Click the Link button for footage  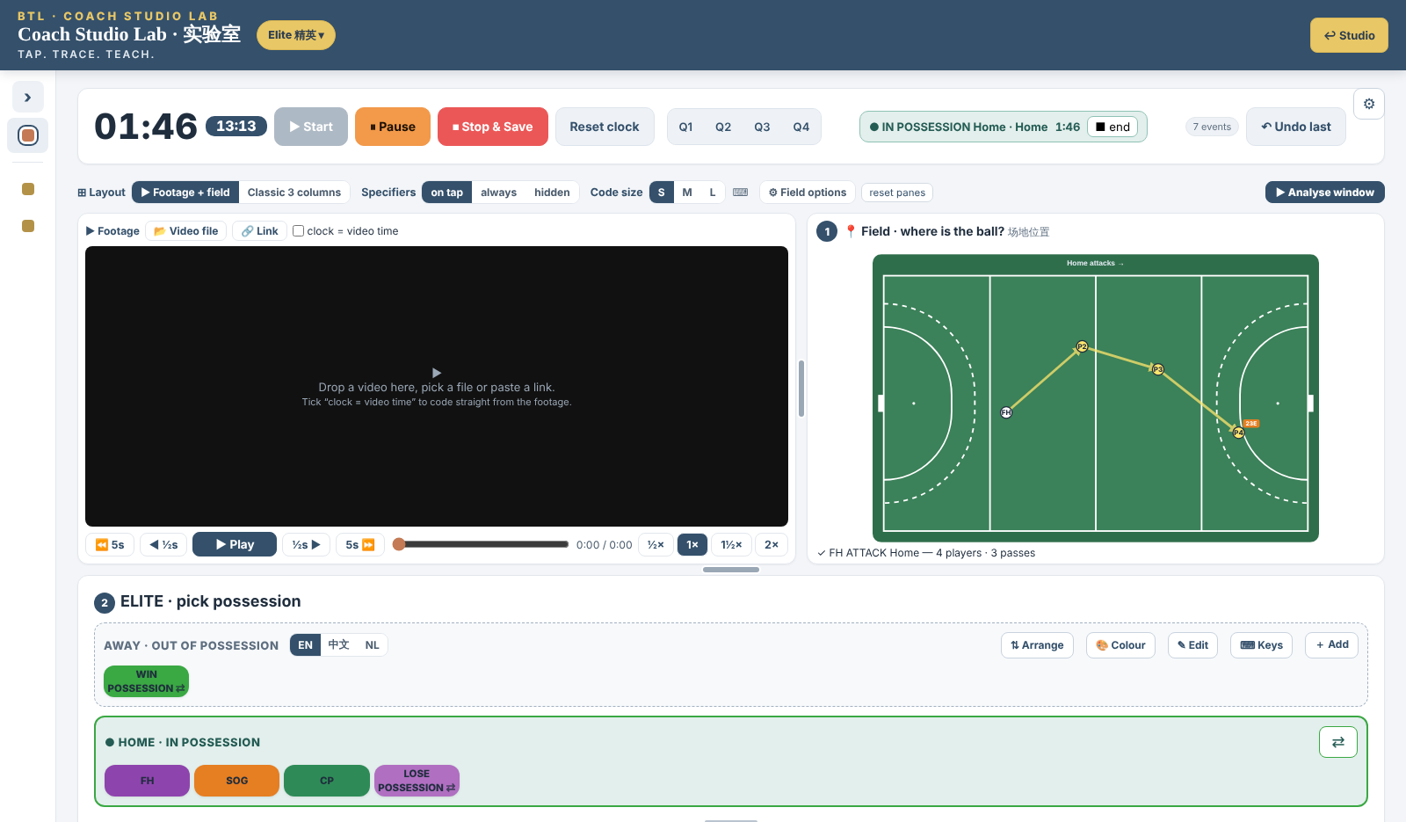(x=260, y=231)
